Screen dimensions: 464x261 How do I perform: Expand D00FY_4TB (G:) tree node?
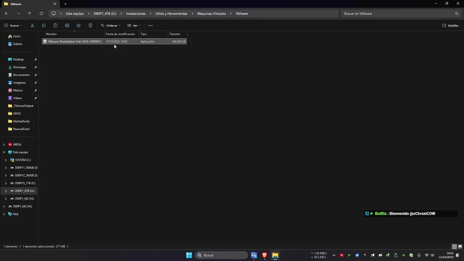[6, 191]
